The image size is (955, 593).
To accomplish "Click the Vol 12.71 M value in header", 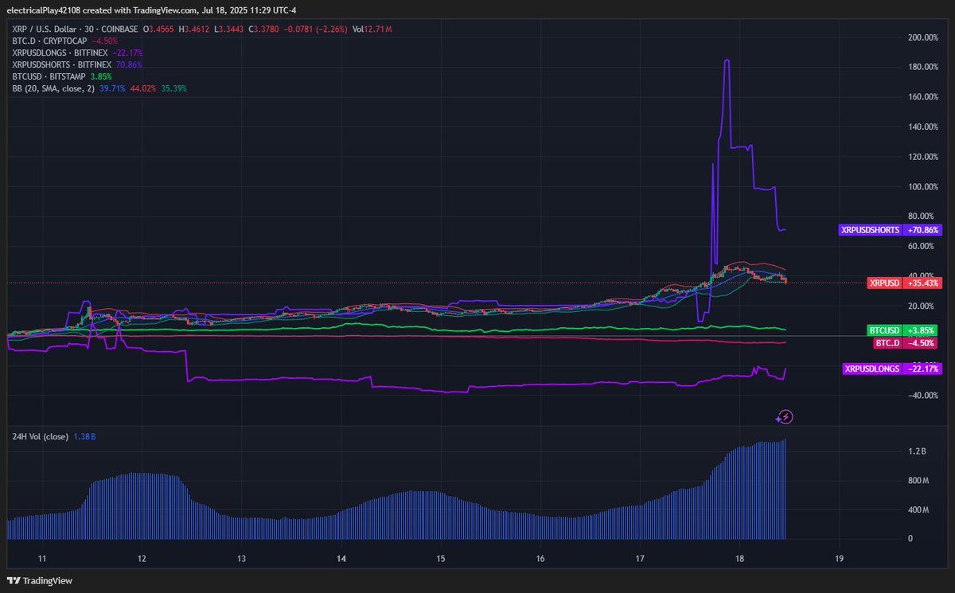I will pos(372,29).
